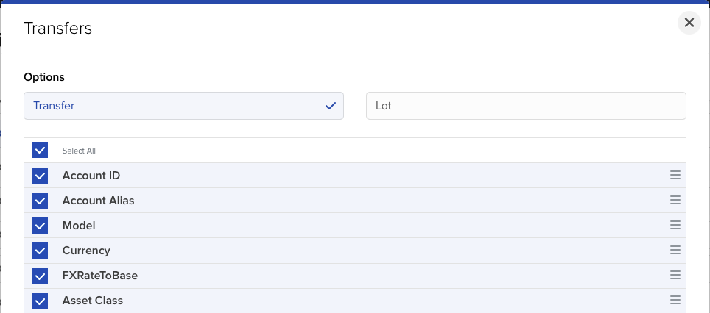Toggle the FXRateToBase checkbox
The image size is (710, 313).
click(40, 276)
